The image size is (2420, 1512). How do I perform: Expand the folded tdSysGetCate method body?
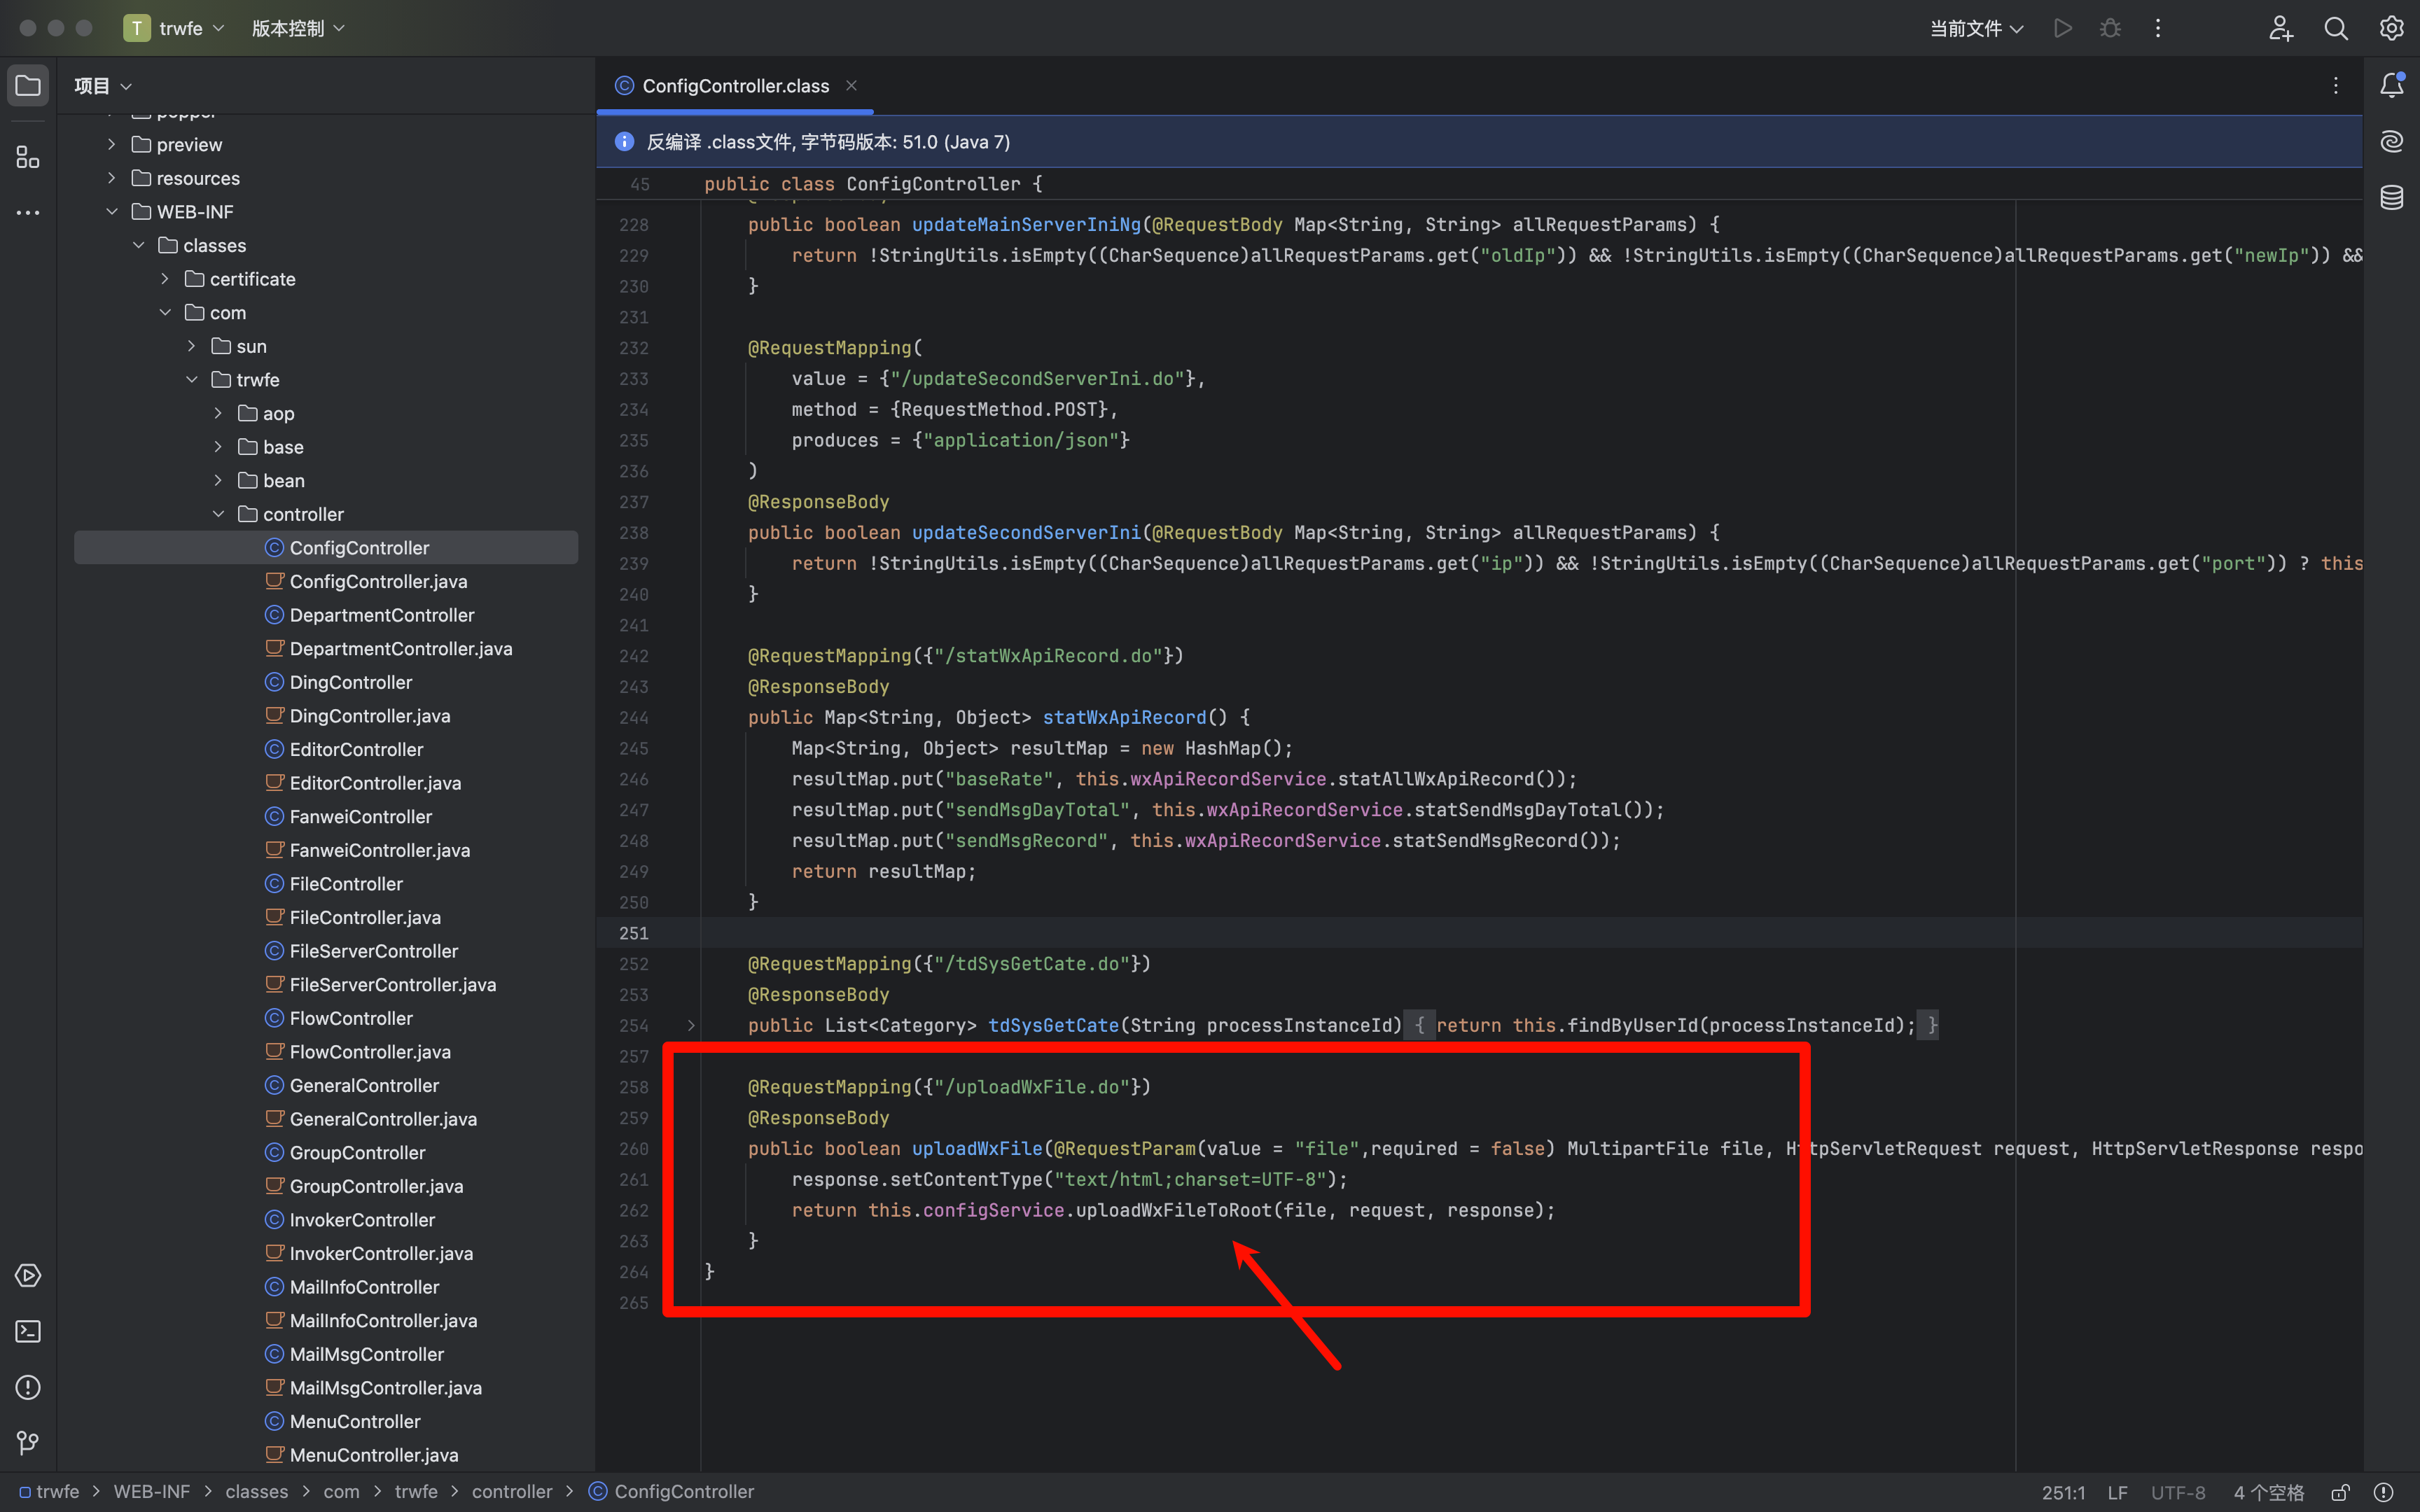pyautogui.click(x=690, y=1025)
